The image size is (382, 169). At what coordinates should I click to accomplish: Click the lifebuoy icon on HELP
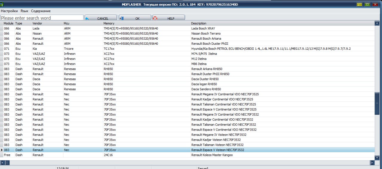point(155,18)
